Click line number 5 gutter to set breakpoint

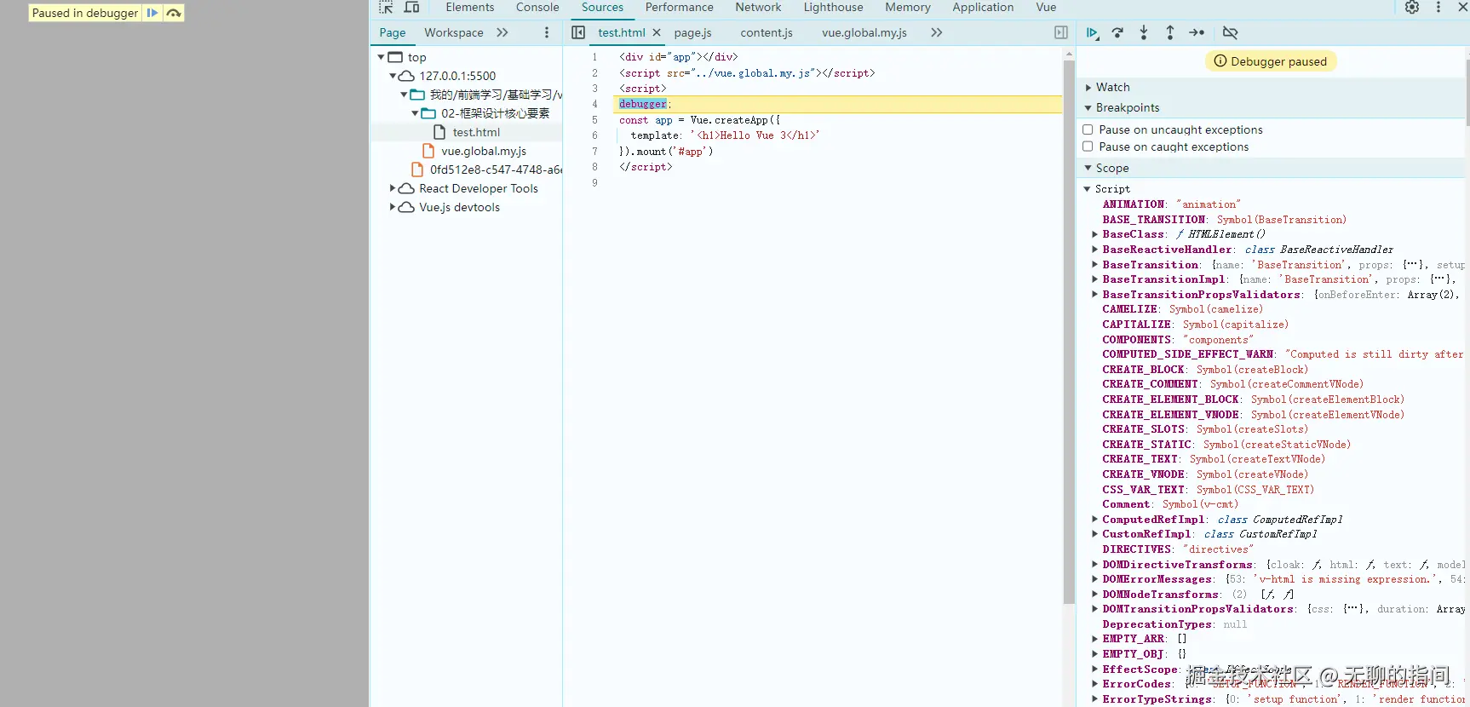click(x=594, y=120)
